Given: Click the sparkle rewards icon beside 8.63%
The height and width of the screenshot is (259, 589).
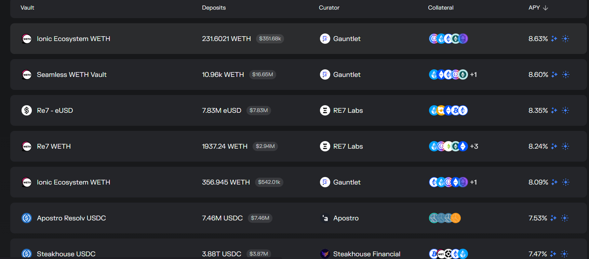Looking at the screenshot, I should coord(554,39).
